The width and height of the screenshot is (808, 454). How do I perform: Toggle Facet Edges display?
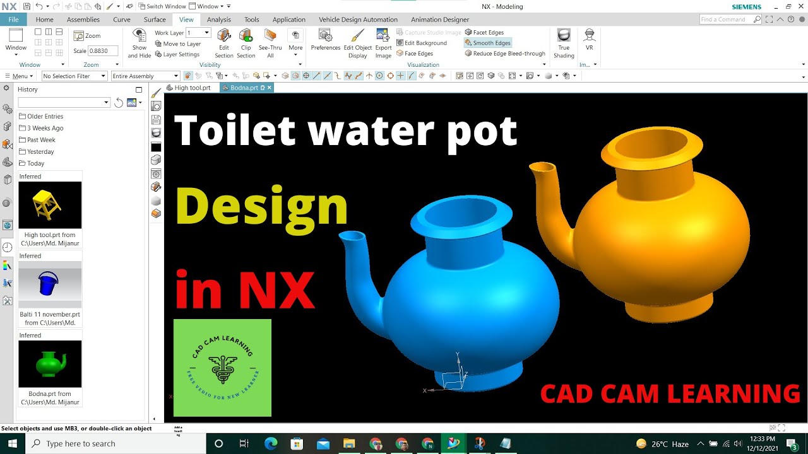coord(484,32)
